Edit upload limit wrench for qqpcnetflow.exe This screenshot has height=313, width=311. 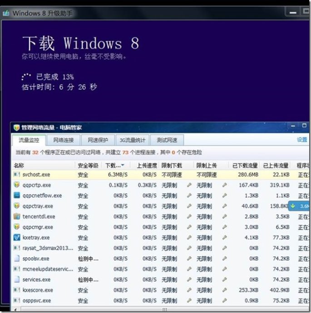click(225, 196)
